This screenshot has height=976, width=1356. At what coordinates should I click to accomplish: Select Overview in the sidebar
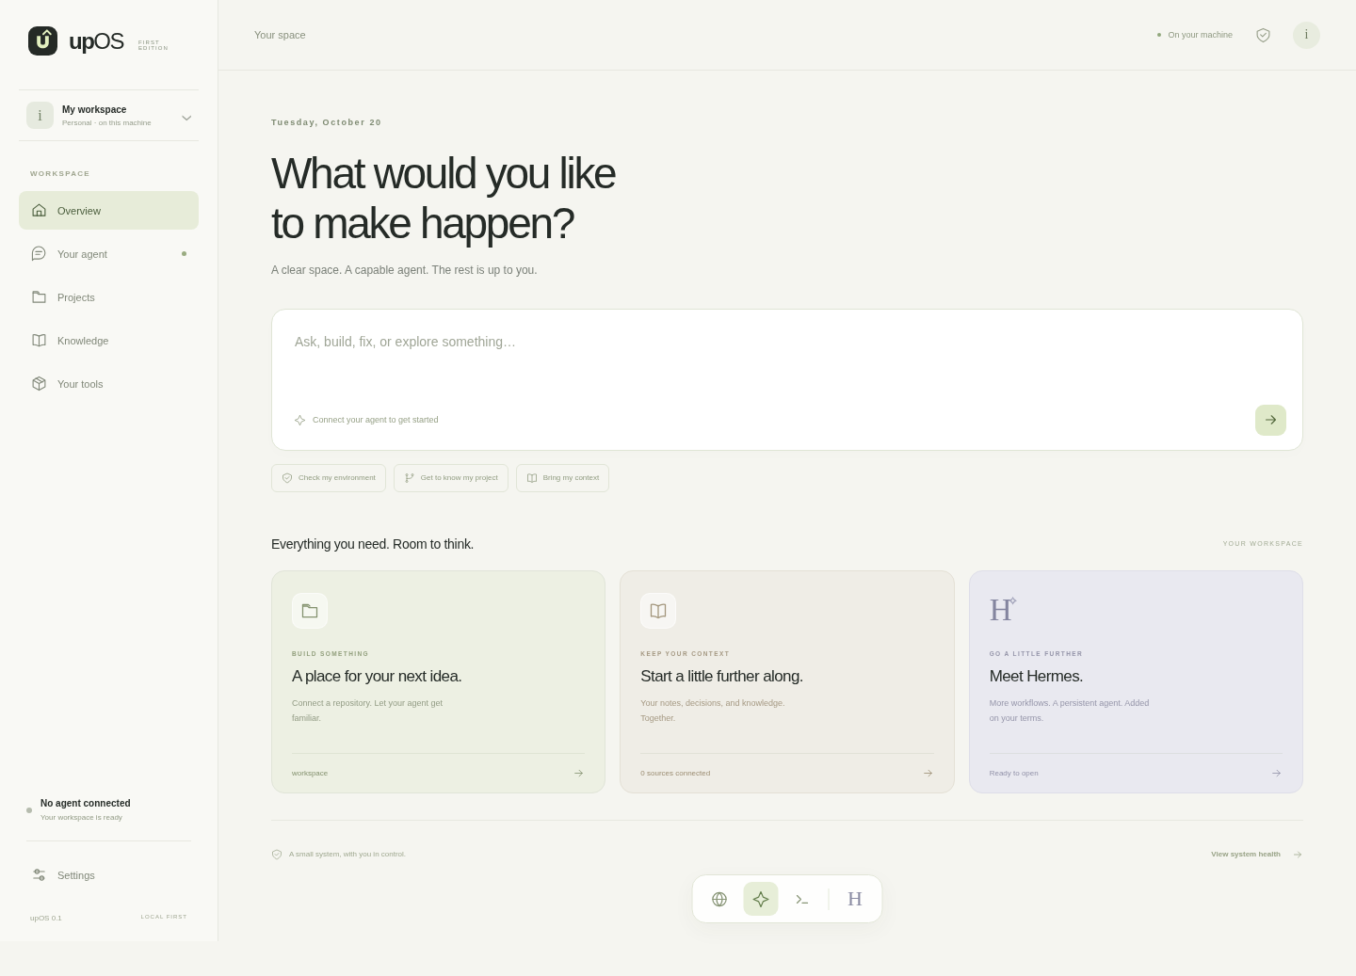(108, 211)
